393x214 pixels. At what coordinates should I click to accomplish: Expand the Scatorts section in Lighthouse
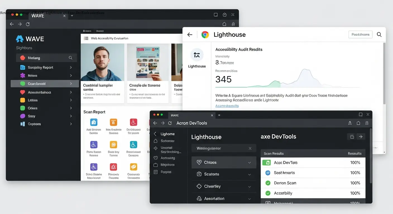click(x=250, y=174)
